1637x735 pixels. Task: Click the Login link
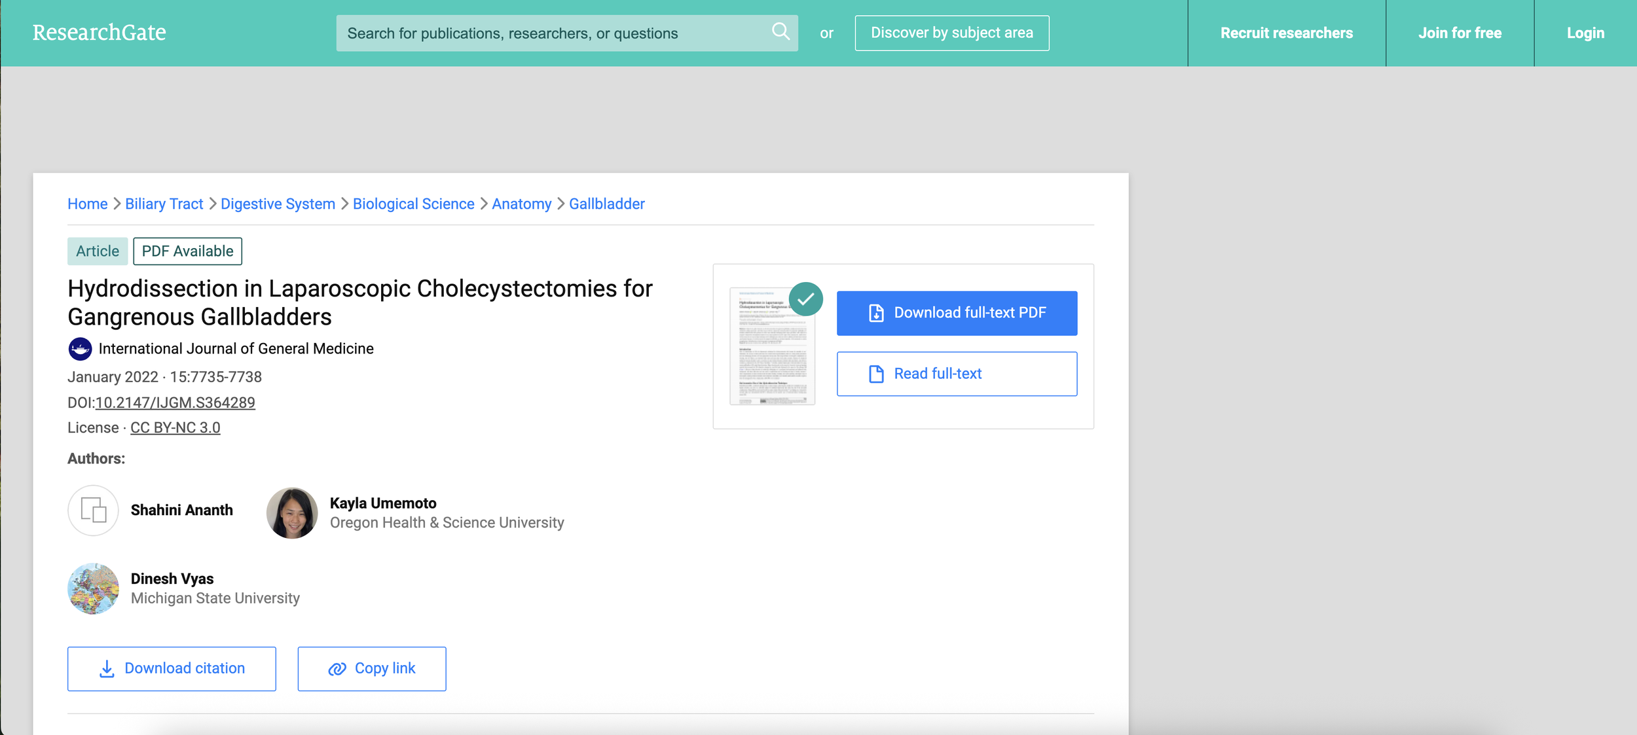click(x=1585, y=33)
